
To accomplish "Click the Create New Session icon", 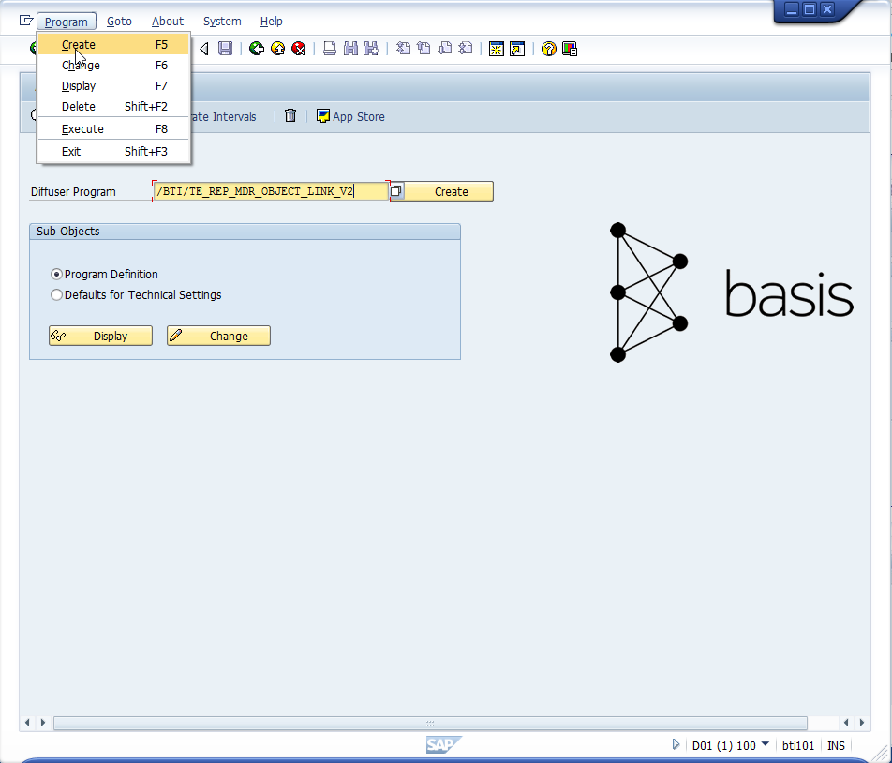I will pos(496,49).
